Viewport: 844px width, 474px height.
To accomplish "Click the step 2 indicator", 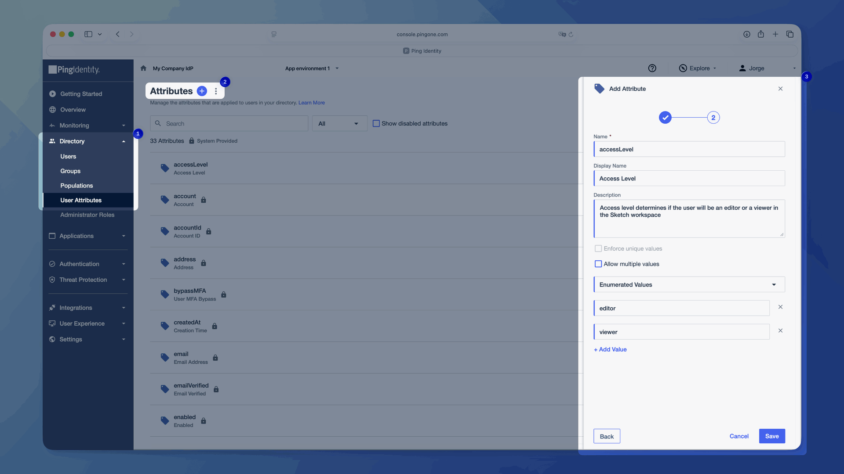I will (x=713, y=118).
